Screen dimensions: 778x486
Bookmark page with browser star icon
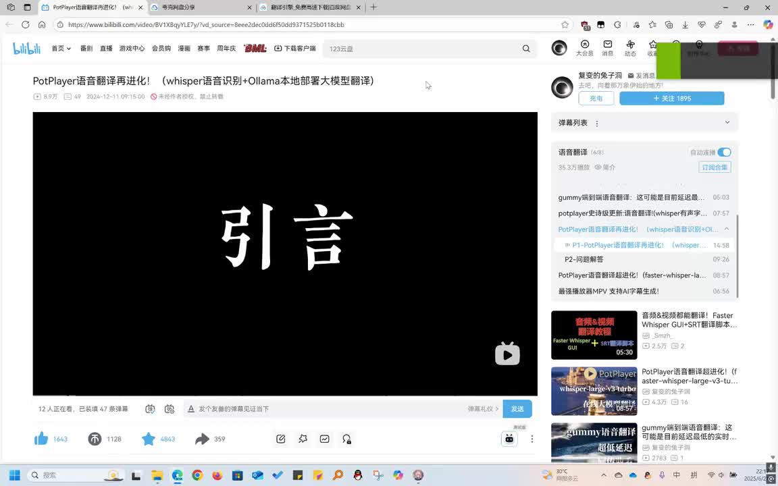click(x=565, y=25)
